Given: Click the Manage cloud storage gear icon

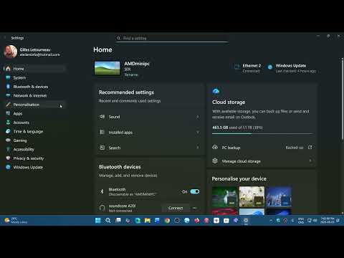Looking at the screenshot, I should pos(215,161).
